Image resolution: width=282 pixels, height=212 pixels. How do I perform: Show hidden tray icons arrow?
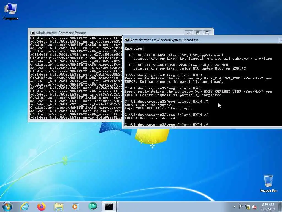tap(234, 207)
